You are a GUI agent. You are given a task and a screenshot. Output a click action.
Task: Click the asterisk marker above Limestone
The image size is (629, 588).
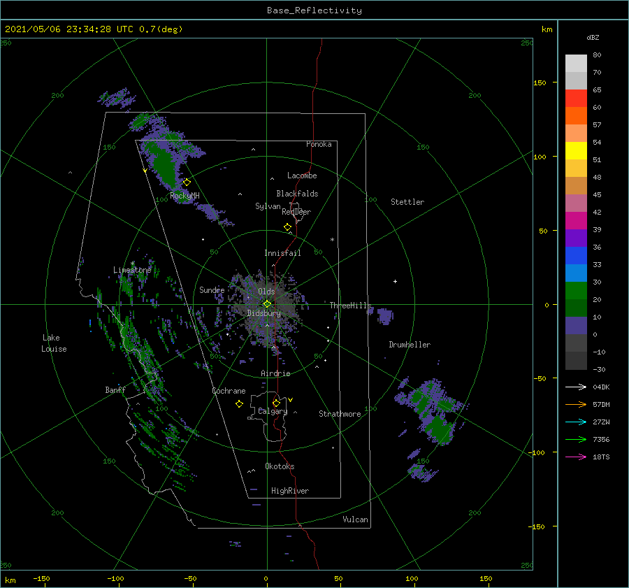point(132,264)
